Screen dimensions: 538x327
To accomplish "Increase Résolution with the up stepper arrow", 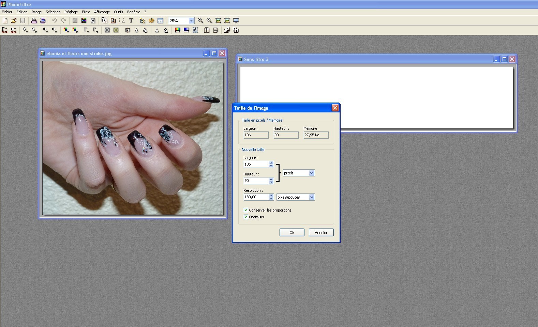I will coord(271,196).
